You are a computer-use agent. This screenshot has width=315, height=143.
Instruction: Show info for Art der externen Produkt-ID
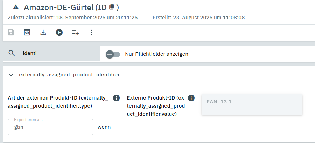point(117,98)
